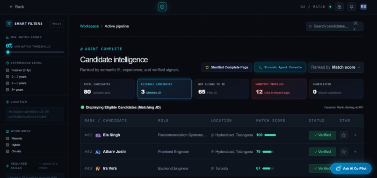Click Ela Singh's match score 100 bar

[x=270, y=135]
